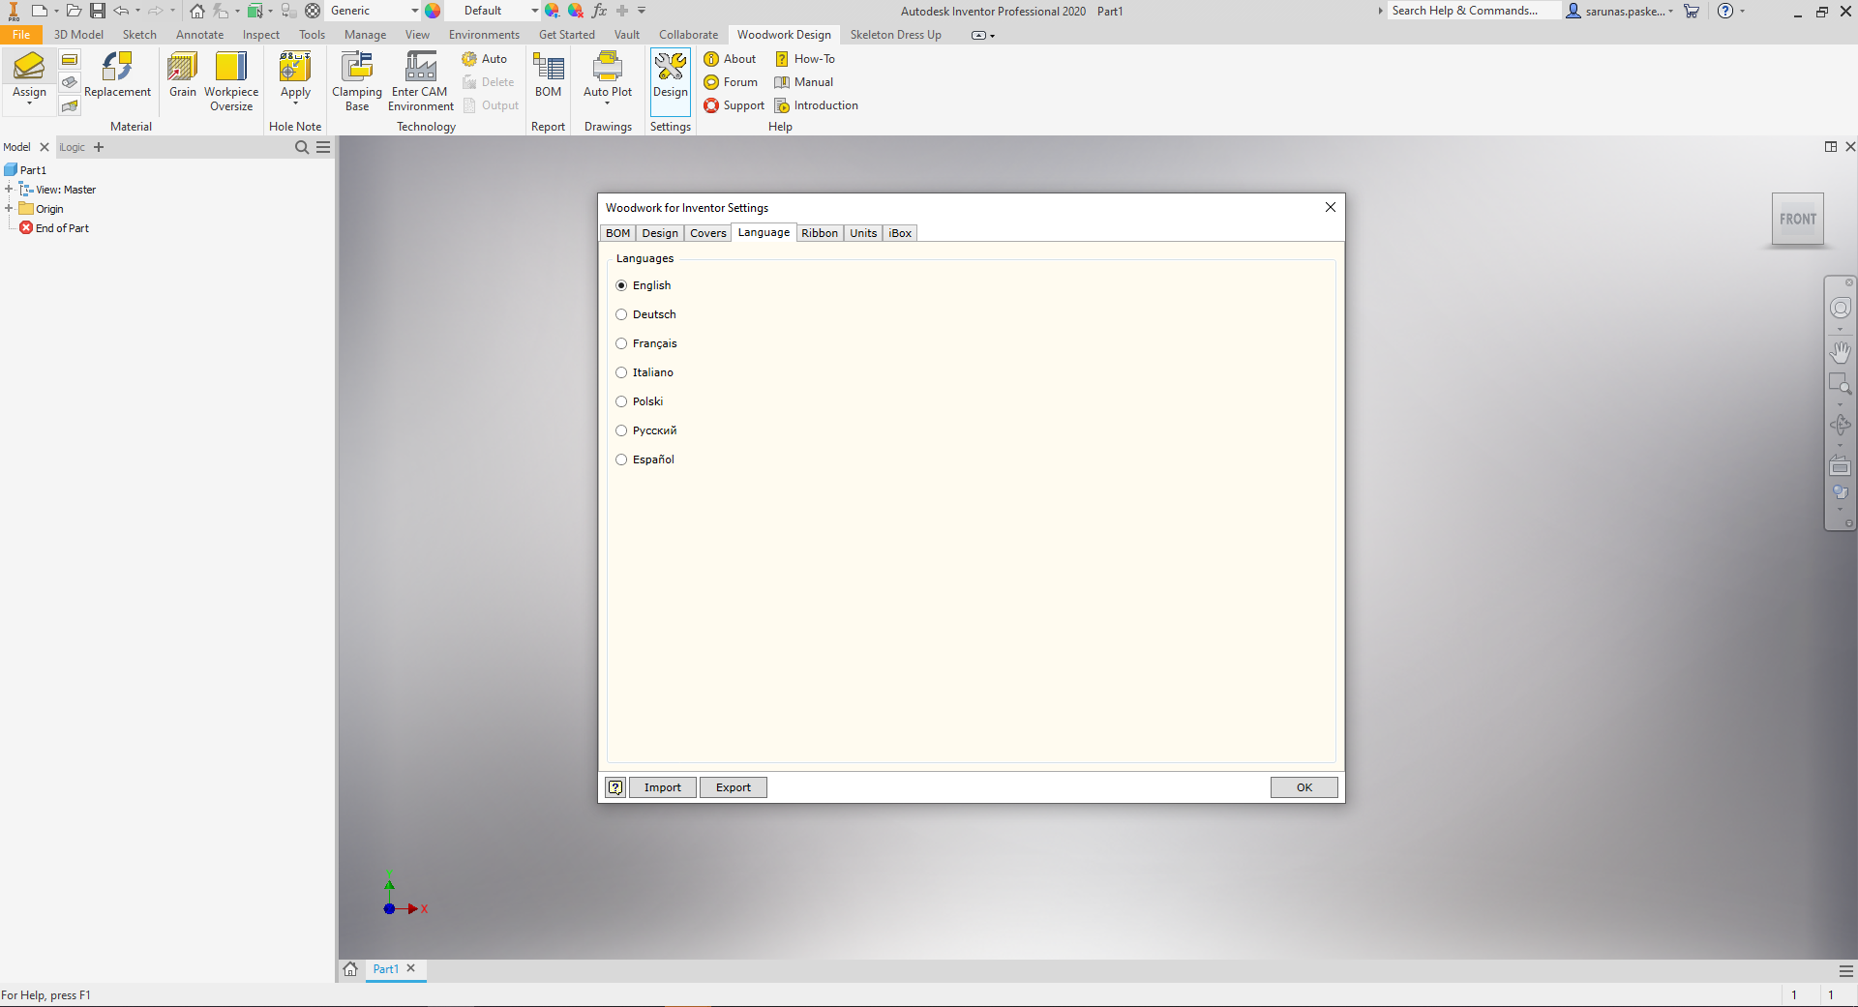Open the How-To guide

[x=805, y=59]
